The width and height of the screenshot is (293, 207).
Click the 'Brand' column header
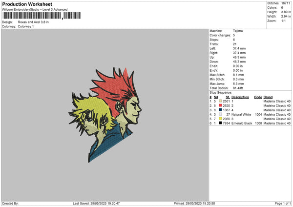point(268,97)
